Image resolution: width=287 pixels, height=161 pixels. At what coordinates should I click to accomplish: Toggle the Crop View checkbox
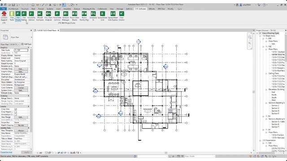coord(16,109)
